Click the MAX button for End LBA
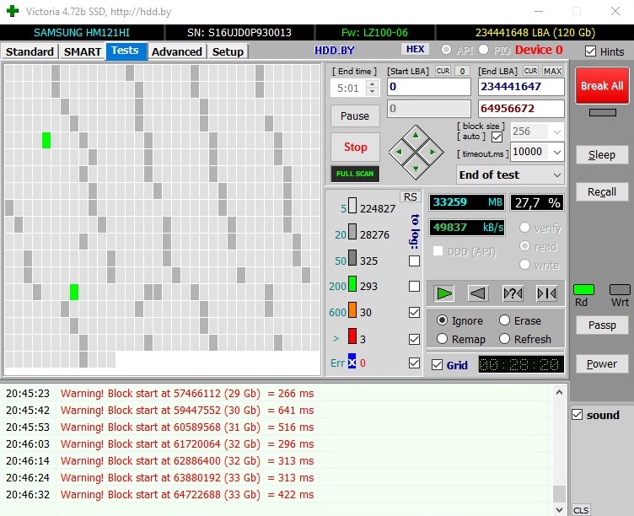 (552, 71)
